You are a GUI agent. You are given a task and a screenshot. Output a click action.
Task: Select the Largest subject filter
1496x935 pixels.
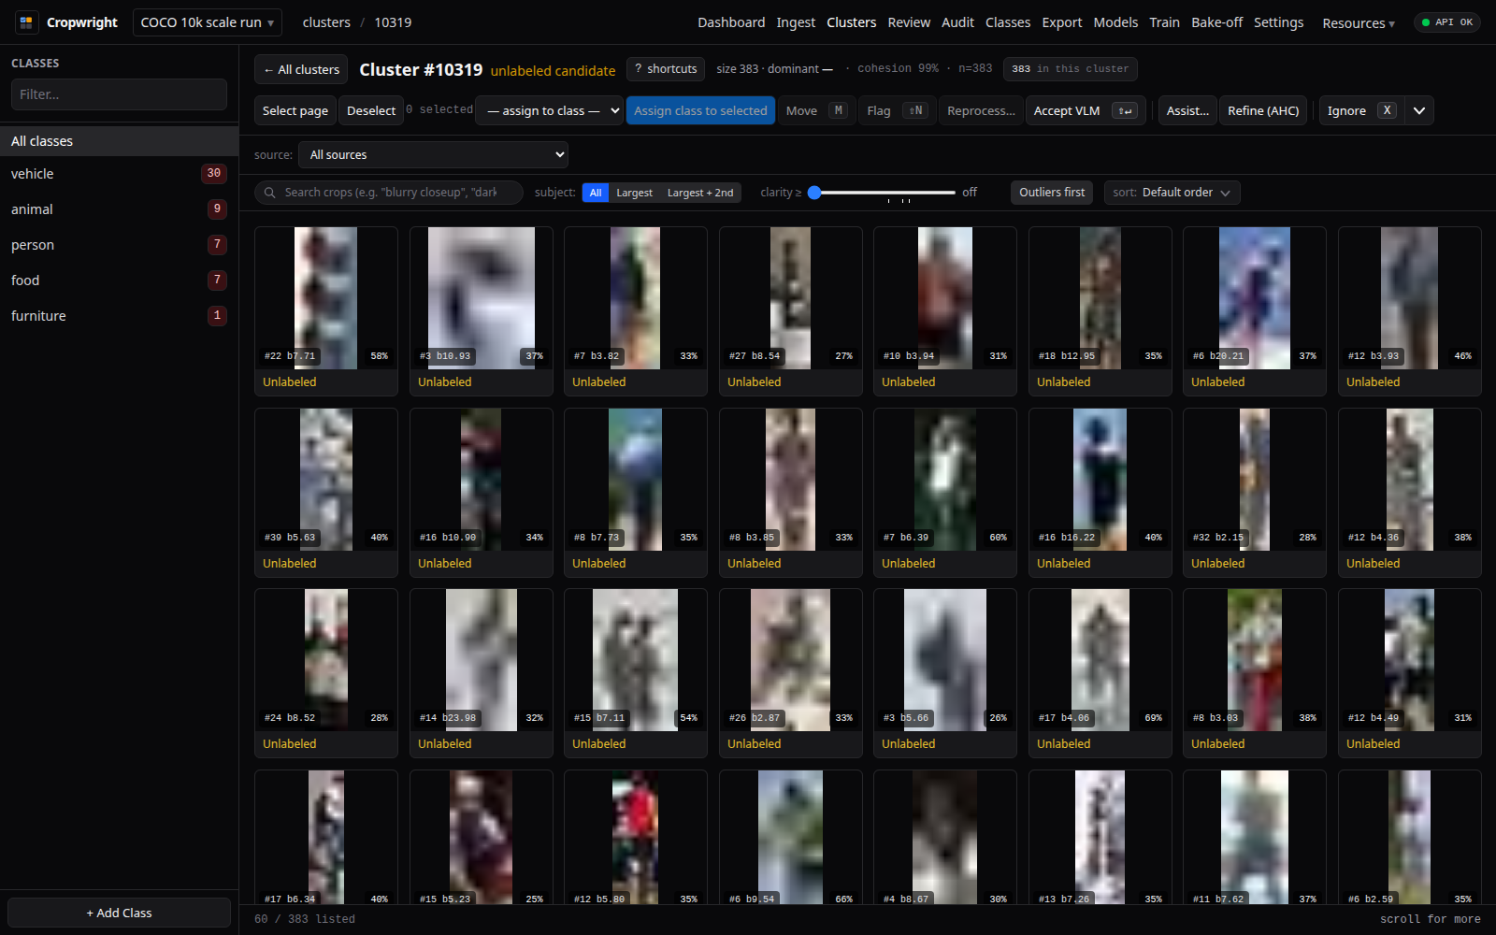634,193
